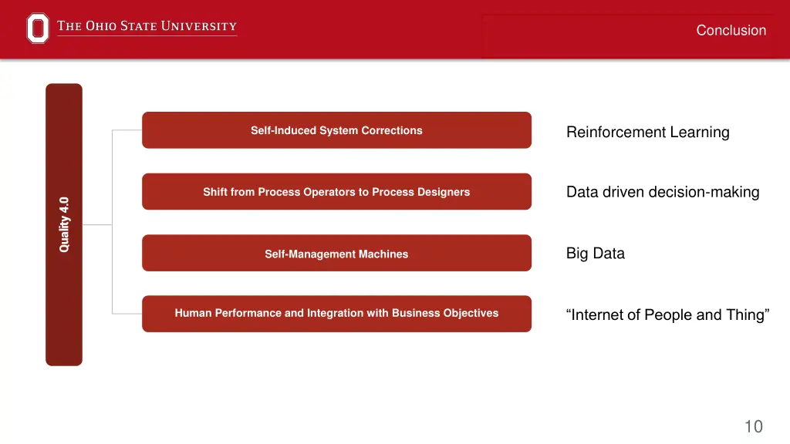Click the word Machines in third box

point(383,254)
